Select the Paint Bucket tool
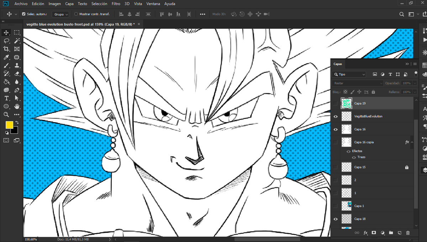The height and width of the screenshot is (242, 427). (x=6, y=82)
